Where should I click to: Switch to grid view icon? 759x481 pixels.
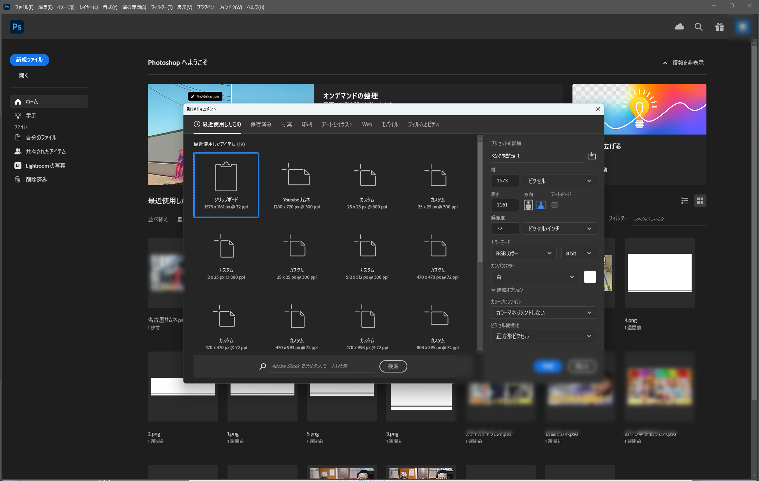pos(700,201)
